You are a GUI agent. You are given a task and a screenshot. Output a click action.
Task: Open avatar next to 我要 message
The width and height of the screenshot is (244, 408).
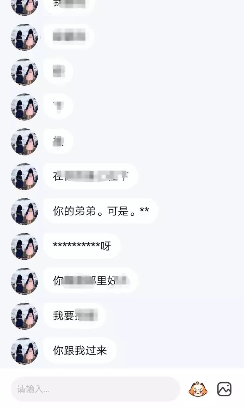[24, 316]
